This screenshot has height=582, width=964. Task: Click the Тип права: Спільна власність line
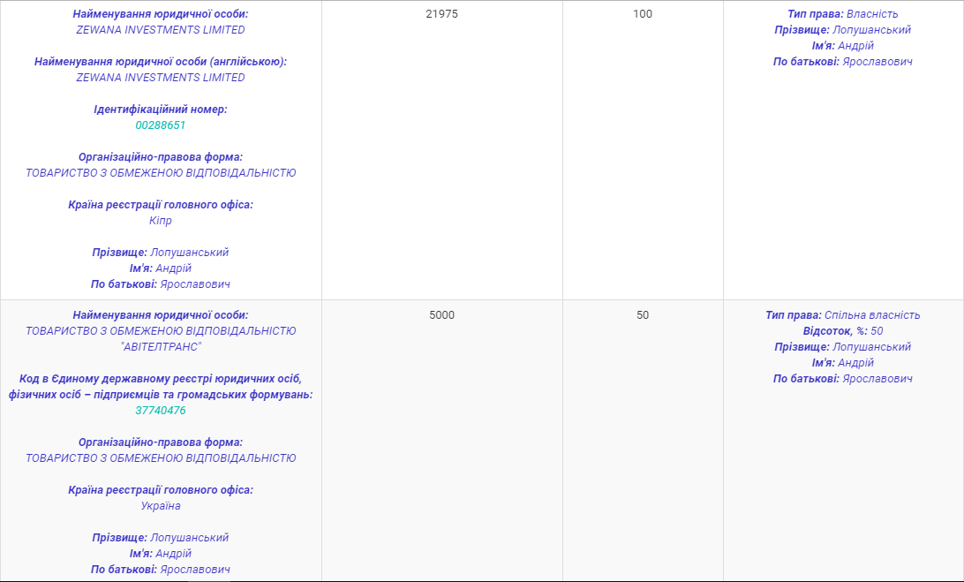point(842,315)
